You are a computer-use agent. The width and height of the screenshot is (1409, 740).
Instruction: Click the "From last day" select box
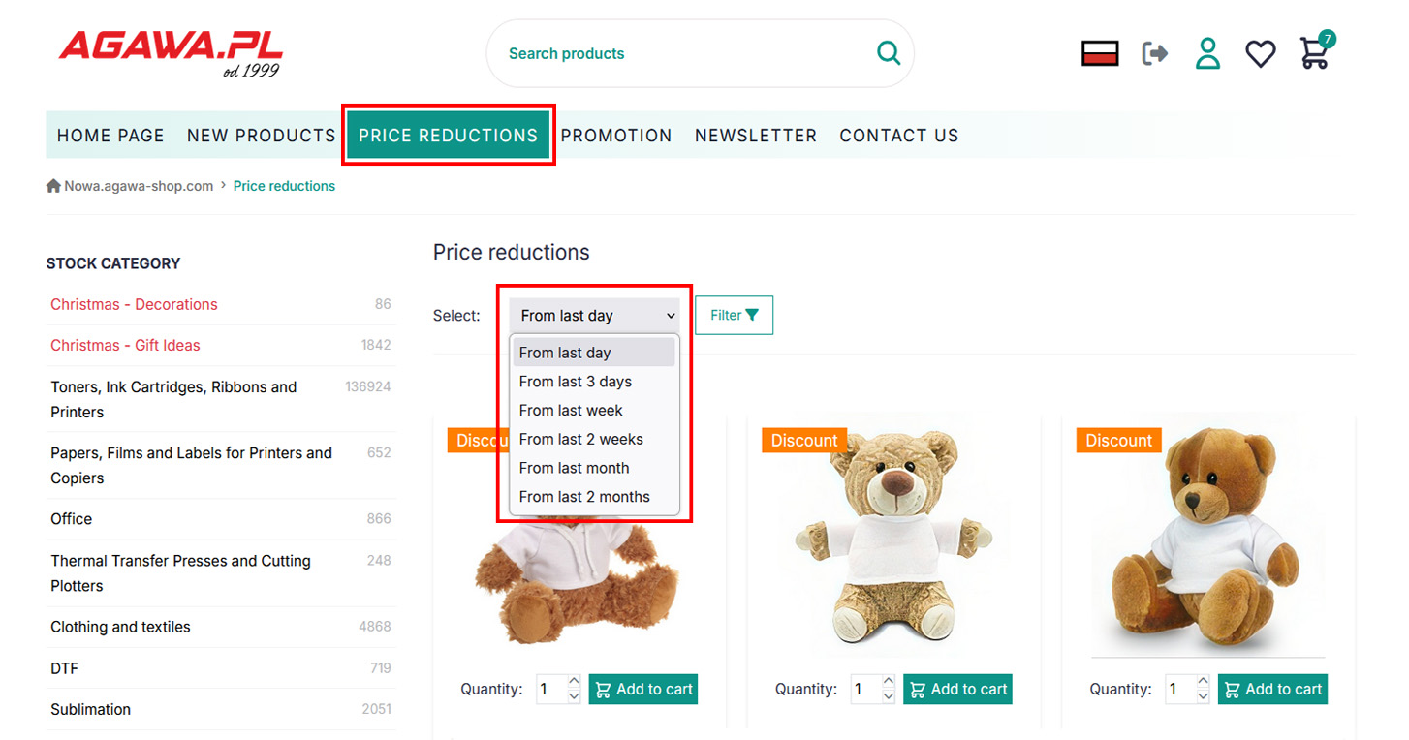point(594,316)
